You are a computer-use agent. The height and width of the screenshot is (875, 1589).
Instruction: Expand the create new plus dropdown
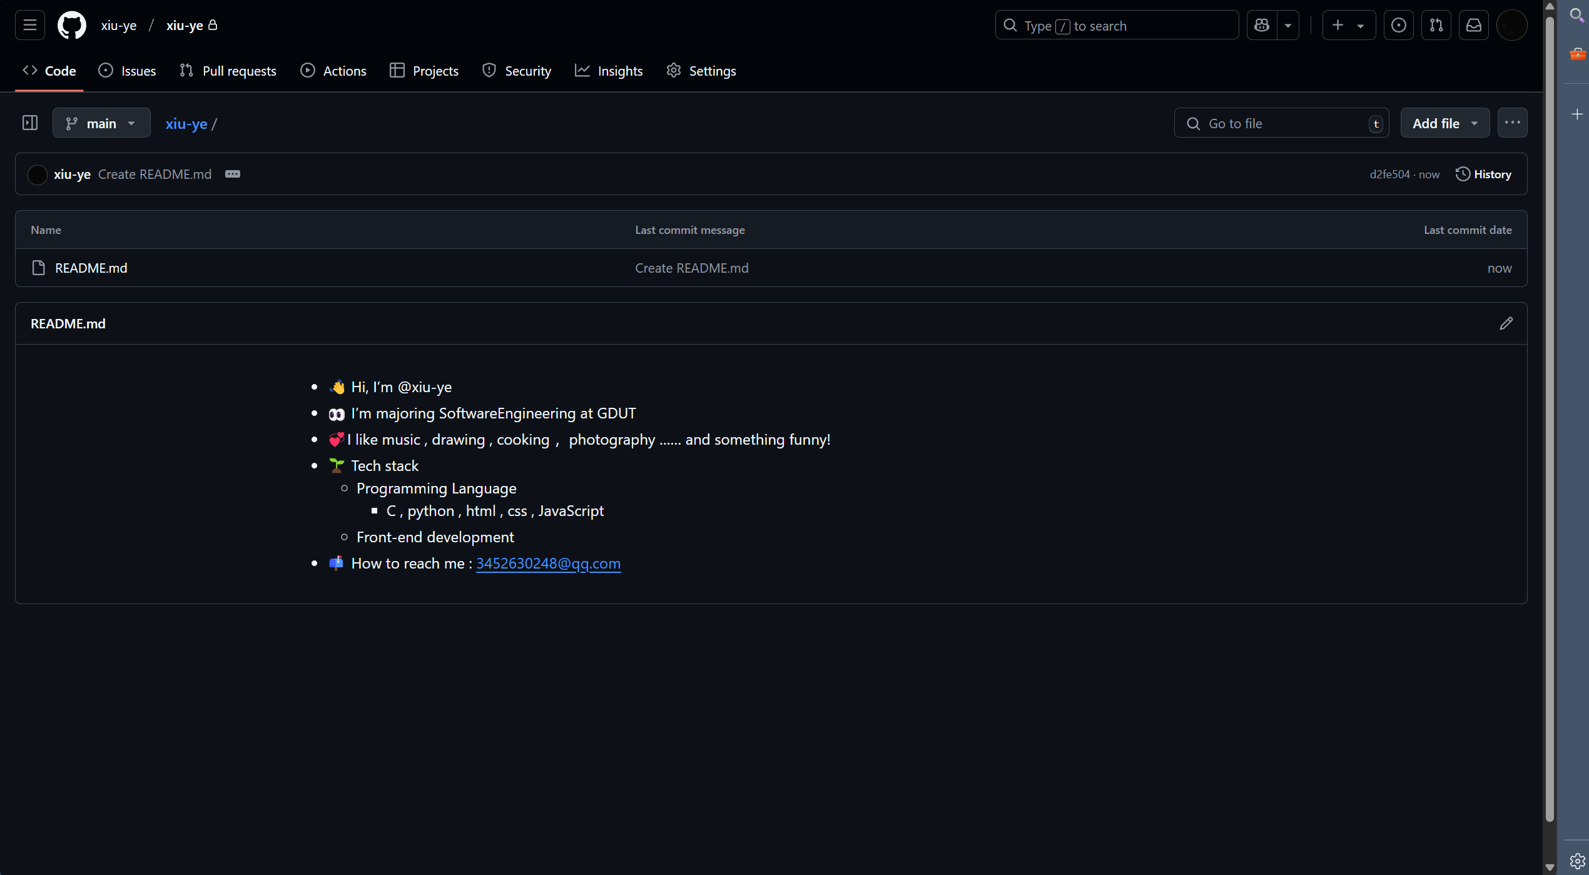(1348, 25)
